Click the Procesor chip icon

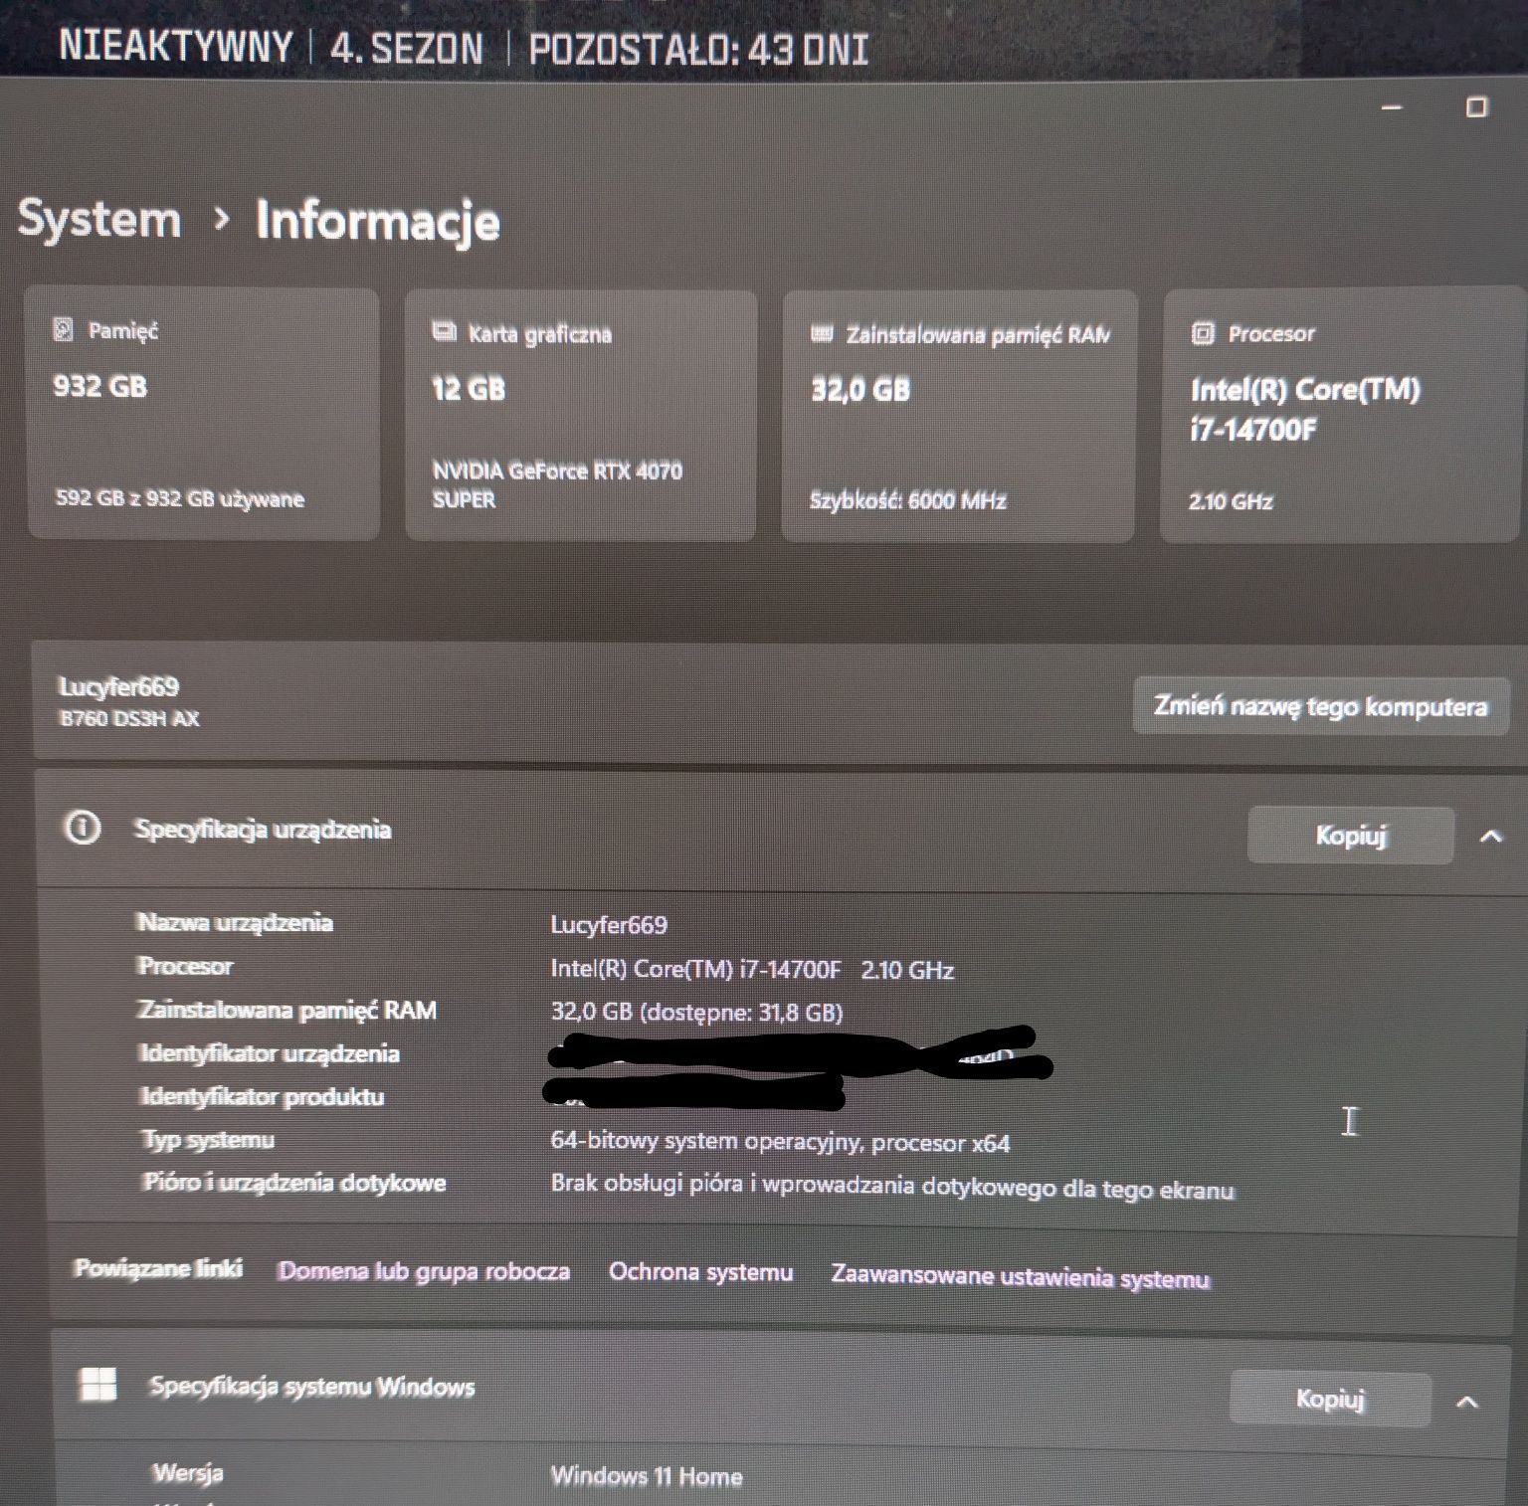[1203, 333]
